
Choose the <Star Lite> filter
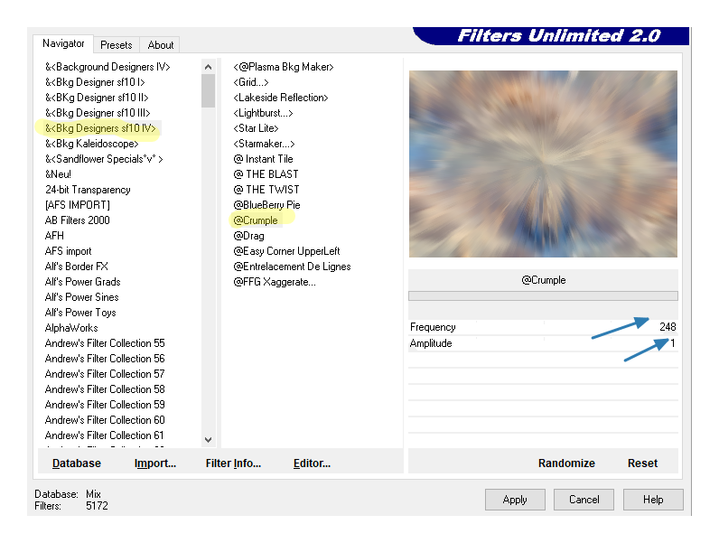[x=256, y=128]
